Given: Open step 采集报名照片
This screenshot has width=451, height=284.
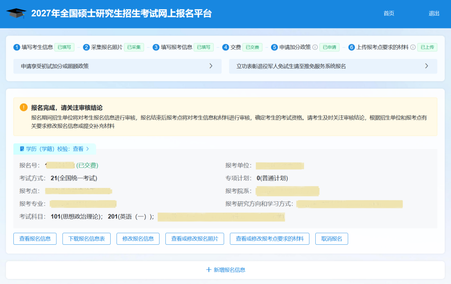Looking at the screenshot, I should click(x=107, y=47).
